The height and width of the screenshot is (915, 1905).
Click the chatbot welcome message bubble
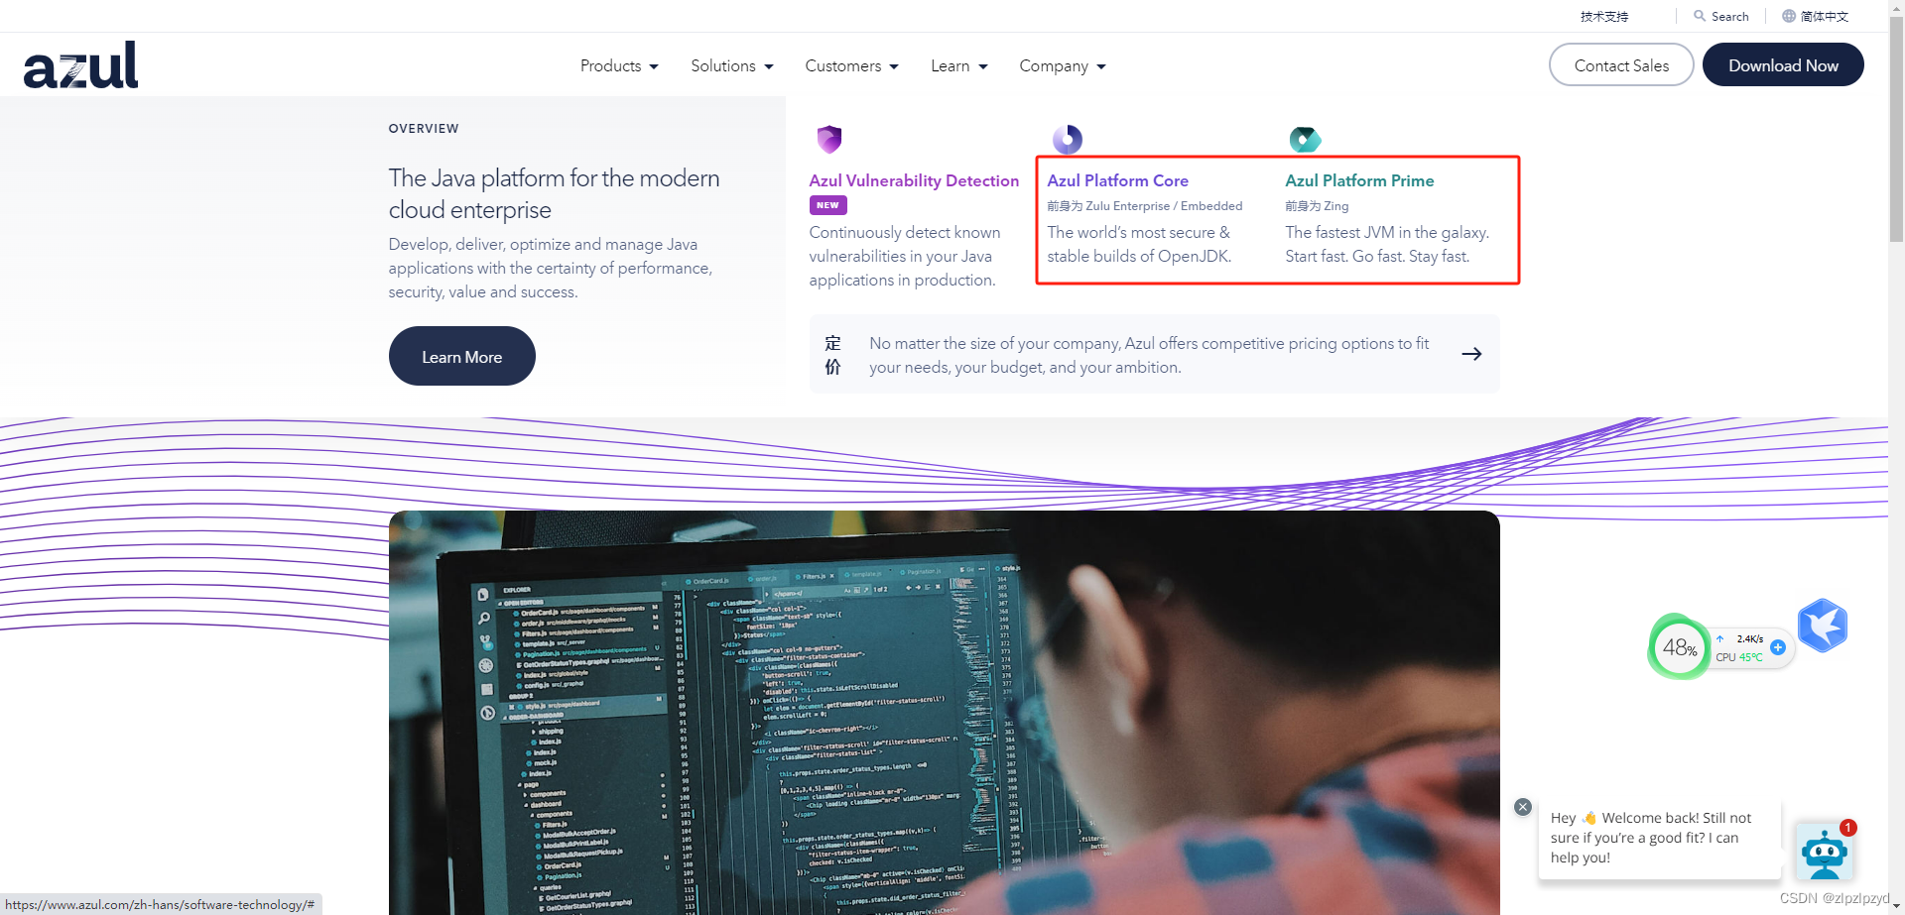[1659, 838]
